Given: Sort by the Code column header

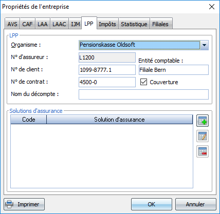Looking at the screenshot, I should click(x=29, y=119).
